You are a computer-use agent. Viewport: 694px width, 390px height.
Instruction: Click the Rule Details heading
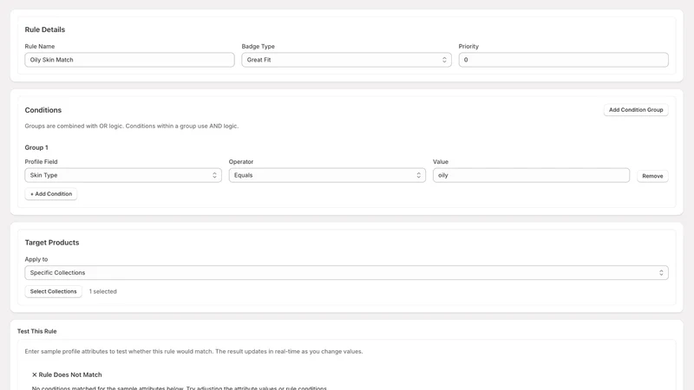click(x=45, y=29)
